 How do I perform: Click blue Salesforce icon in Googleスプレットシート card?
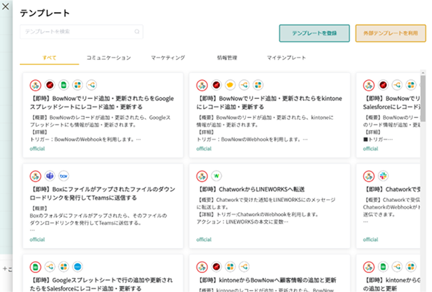click(x=78, y=267)
